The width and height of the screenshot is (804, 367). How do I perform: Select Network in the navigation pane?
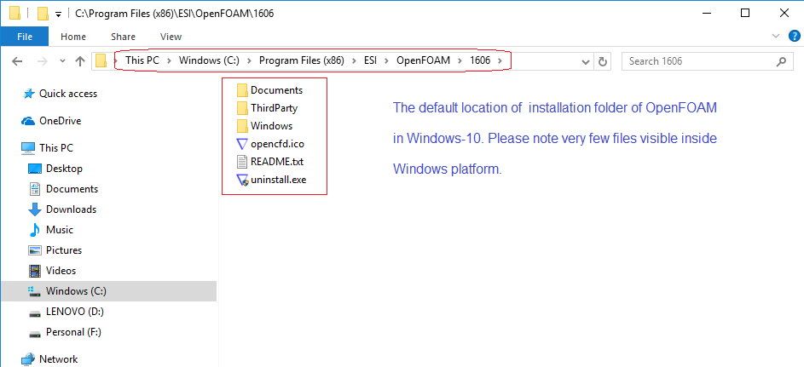(x=59, y=359)
